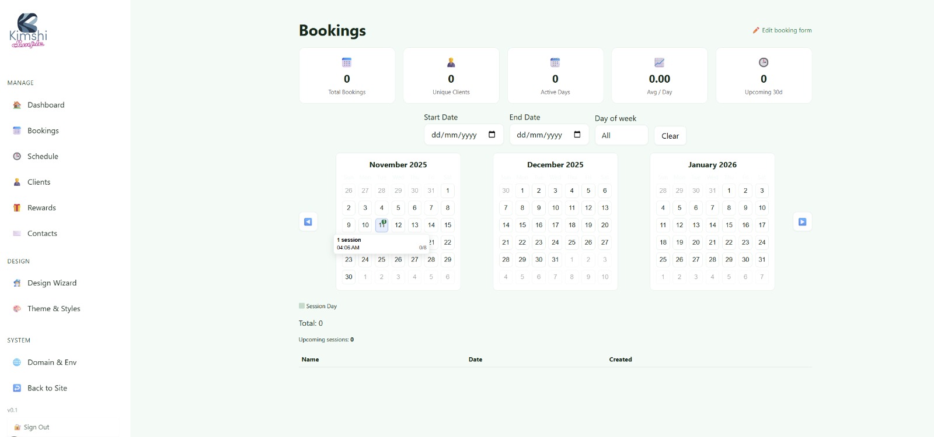Click the Kimshi Simple logo
This screenshot has width=934, height=437.
[28, 30]
